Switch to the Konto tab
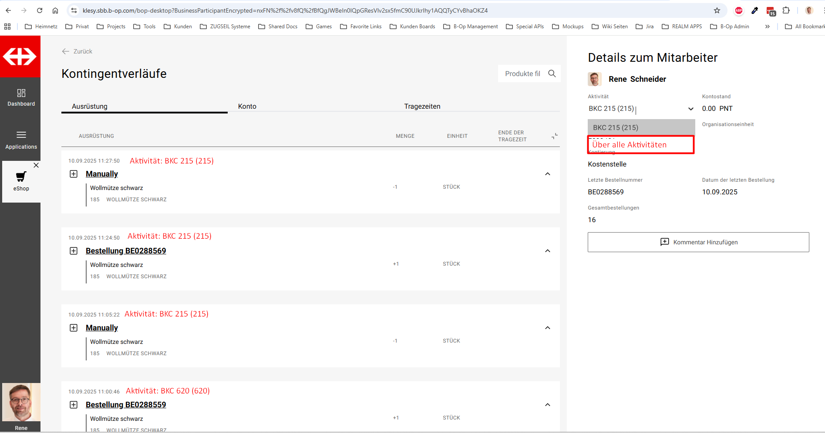825x433 pixels. pyautogui.click(x=247, y=107)
